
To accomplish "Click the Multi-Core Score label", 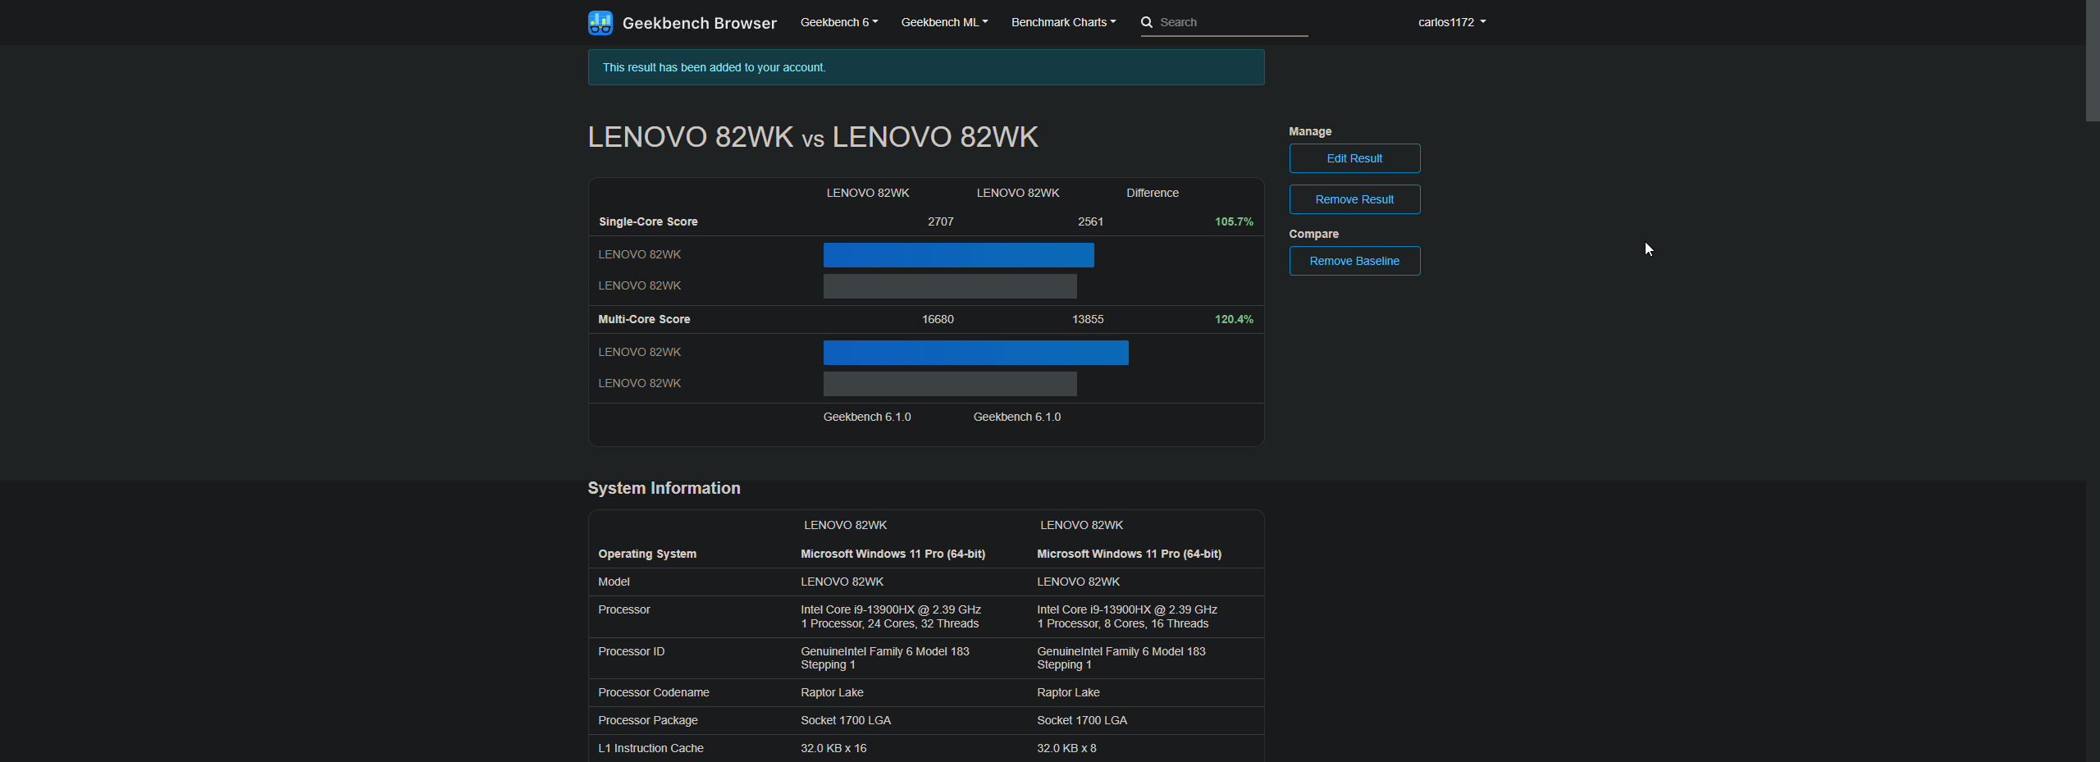I will tap(644, 319).
